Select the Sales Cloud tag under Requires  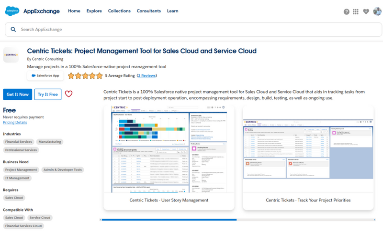pyautogui.click(x=14, y=198)
